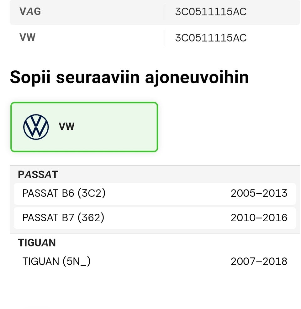301x309 pixels.
Task: Open the PASSAT B7 (362) row
Action: coord(155,218)
